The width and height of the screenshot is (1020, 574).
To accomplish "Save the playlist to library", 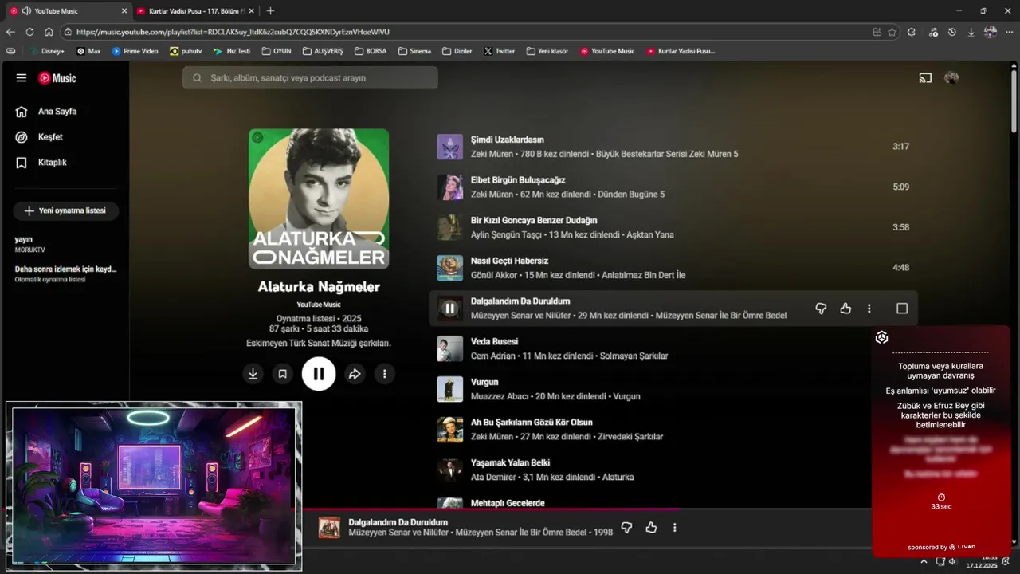I will pyautogui.click(x=282, y=374).
